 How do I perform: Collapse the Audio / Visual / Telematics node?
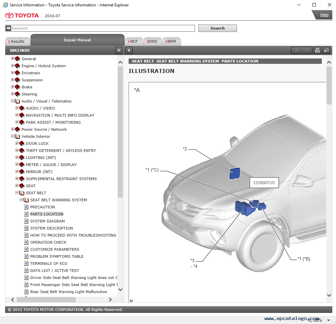[13, 101]
